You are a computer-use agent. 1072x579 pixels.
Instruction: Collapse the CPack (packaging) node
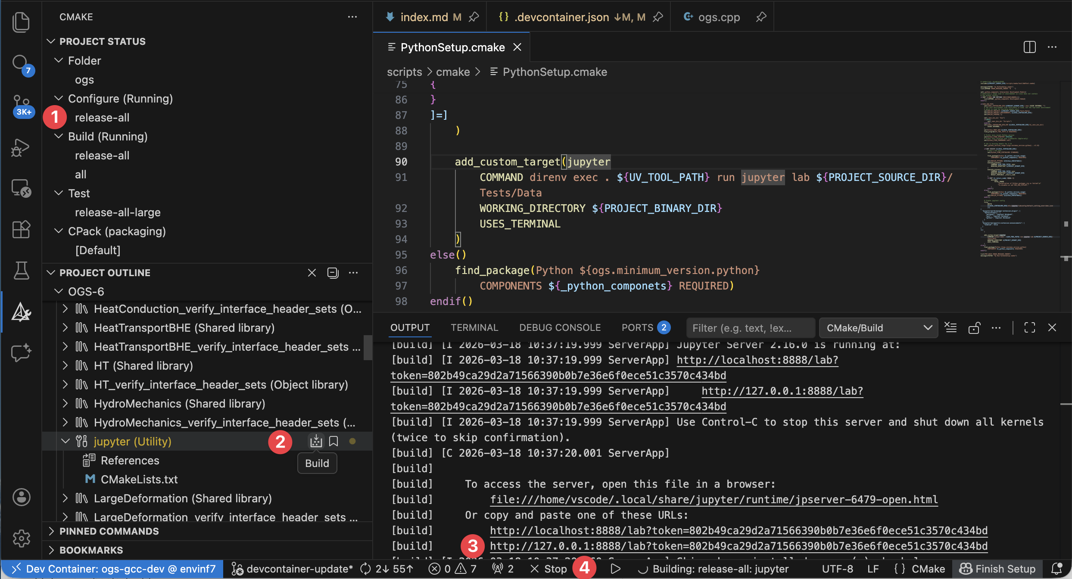pos(59,231)
